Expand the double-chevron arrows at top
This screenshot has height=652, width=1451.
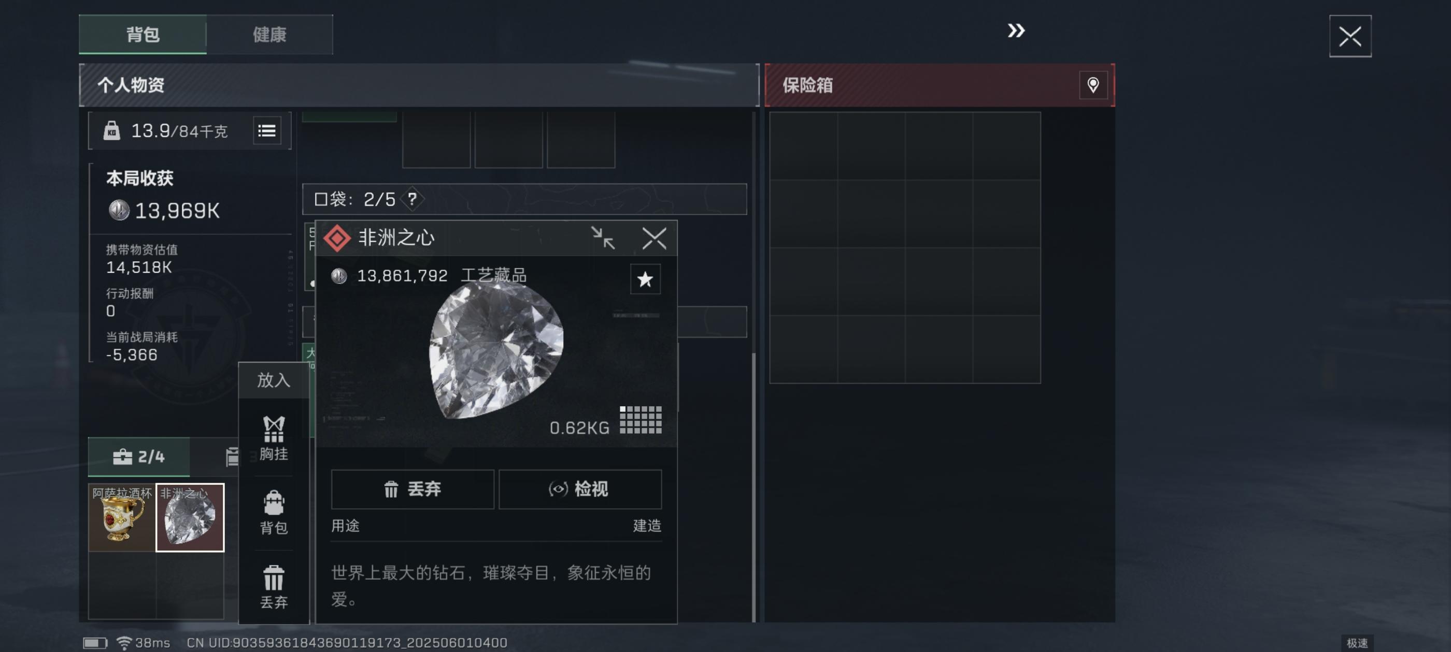1016,31
